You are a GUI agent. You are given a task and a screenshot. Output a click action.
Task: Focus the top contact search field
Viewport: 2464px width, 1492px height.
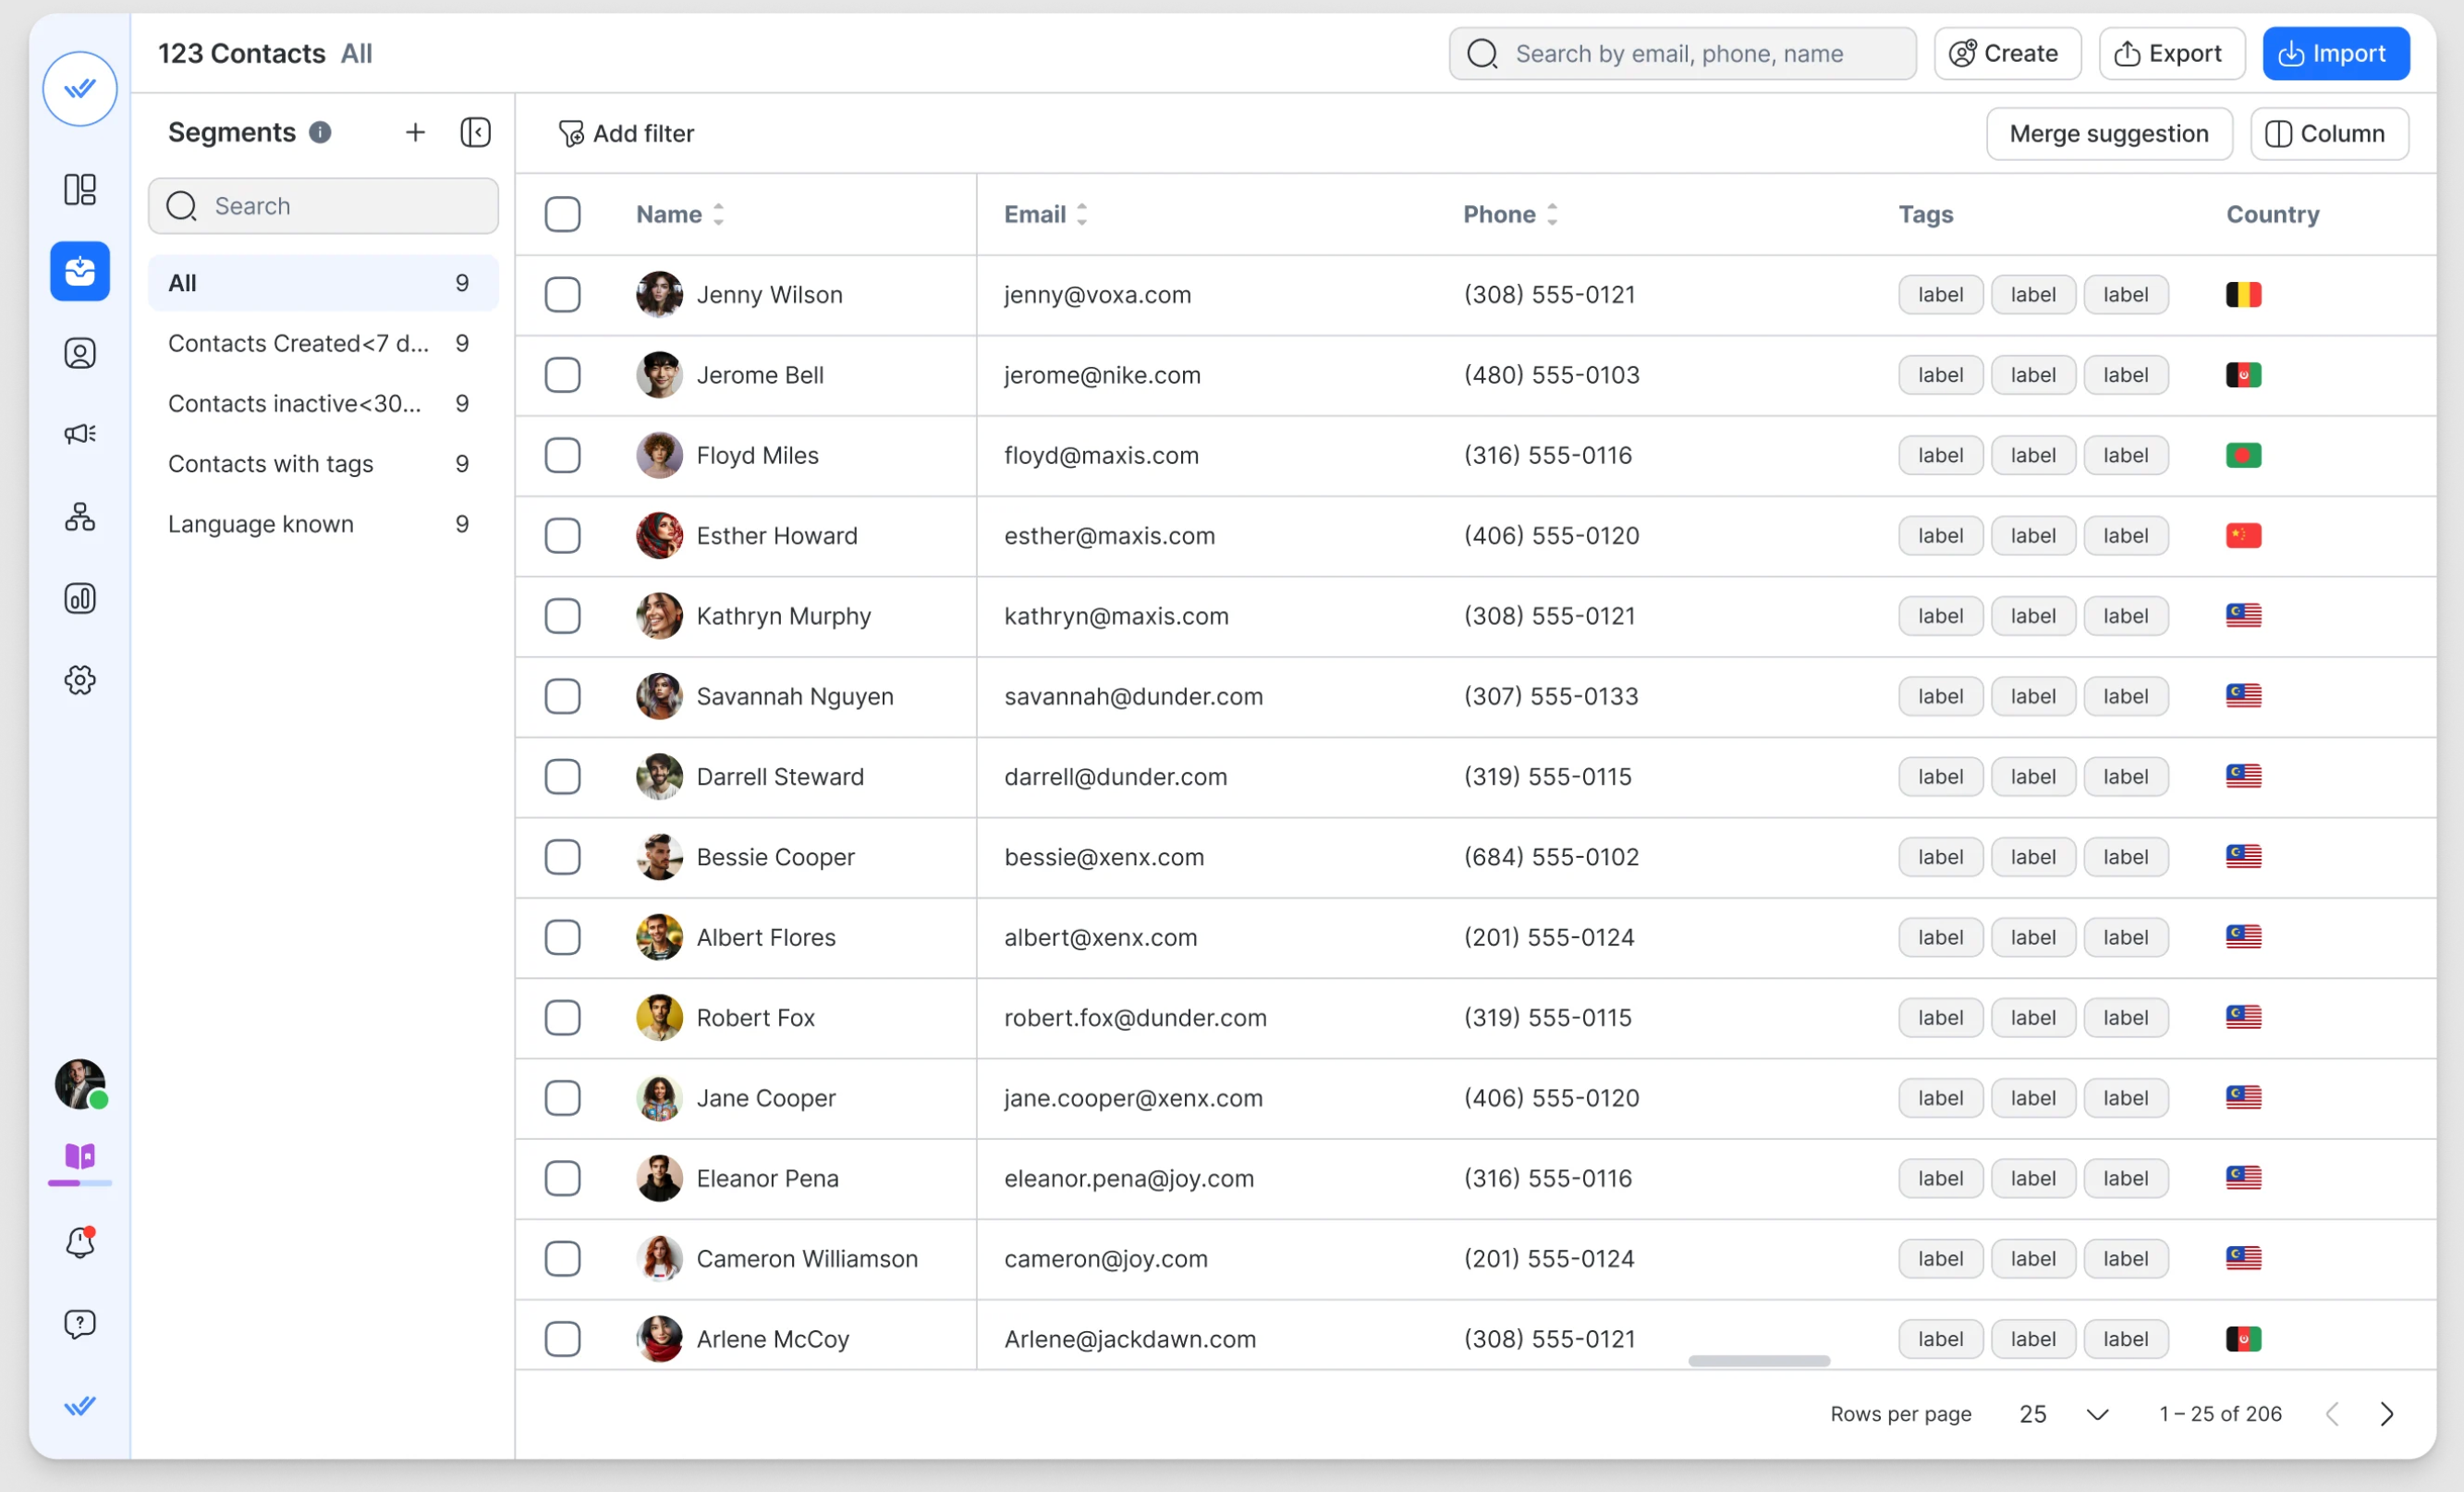coord(1682,53)
